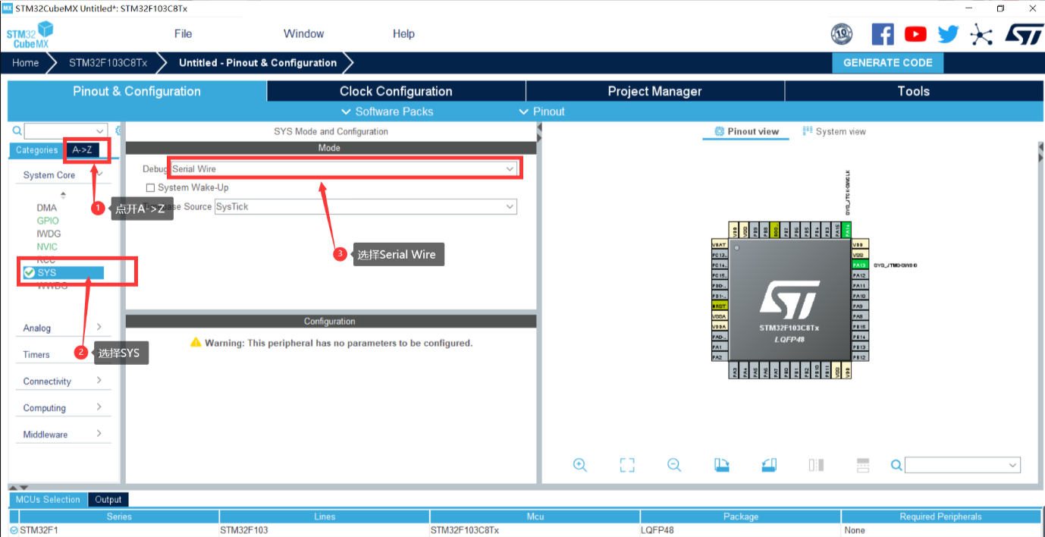Click the Untitled - Pinout & Configuration breadcrumb
Viewport: 1045px width, 537px height.
tap(258, 63)
